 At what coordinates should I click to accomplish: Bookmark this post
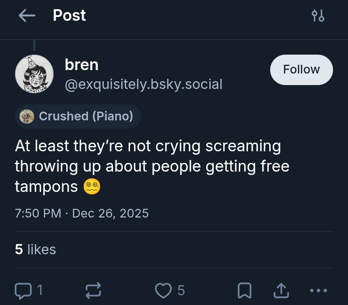point(245,290)
